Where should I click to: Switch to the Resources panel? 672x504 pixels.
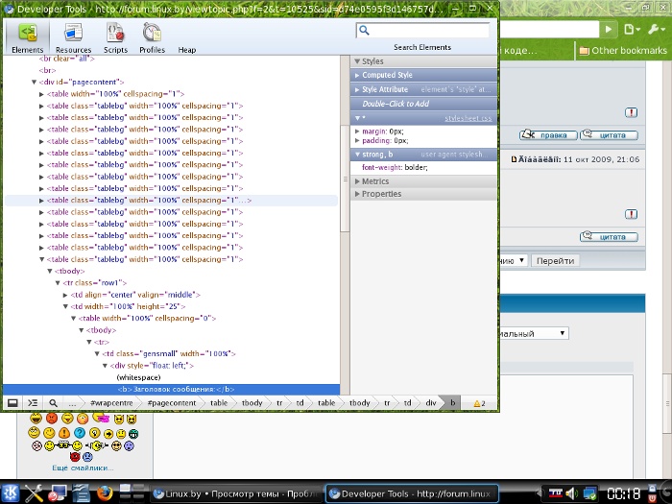click(73, 36)
